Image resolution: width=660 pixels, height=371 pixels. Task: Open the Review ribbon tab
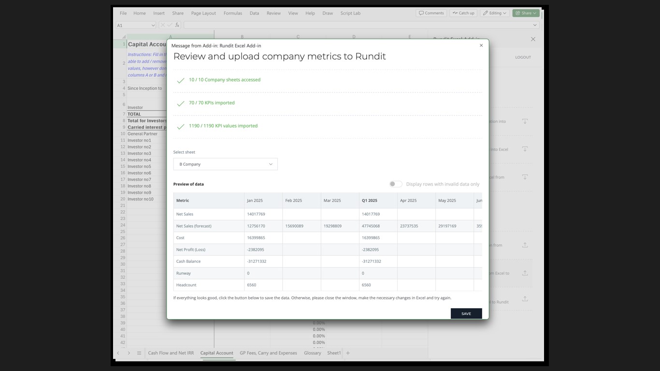pyautogui.click(x=273, y=13)
